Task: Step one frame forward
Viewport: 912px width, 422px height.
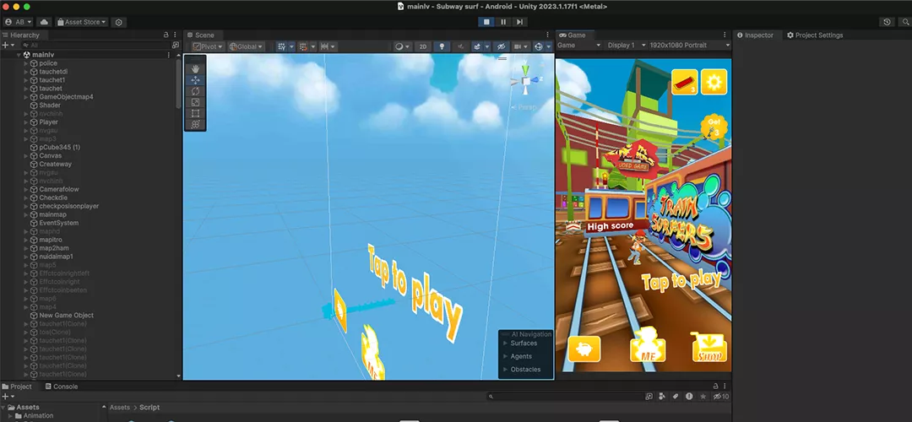Action: [x=520, y=22]
